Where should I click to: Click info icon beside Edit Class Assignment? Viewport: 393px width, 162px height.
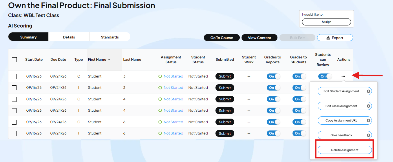click(x=368, y=106)
